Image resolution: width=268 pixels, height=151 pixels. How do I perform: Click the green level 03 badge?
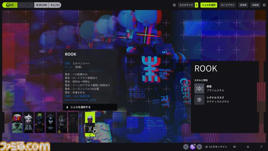point(10,5)
